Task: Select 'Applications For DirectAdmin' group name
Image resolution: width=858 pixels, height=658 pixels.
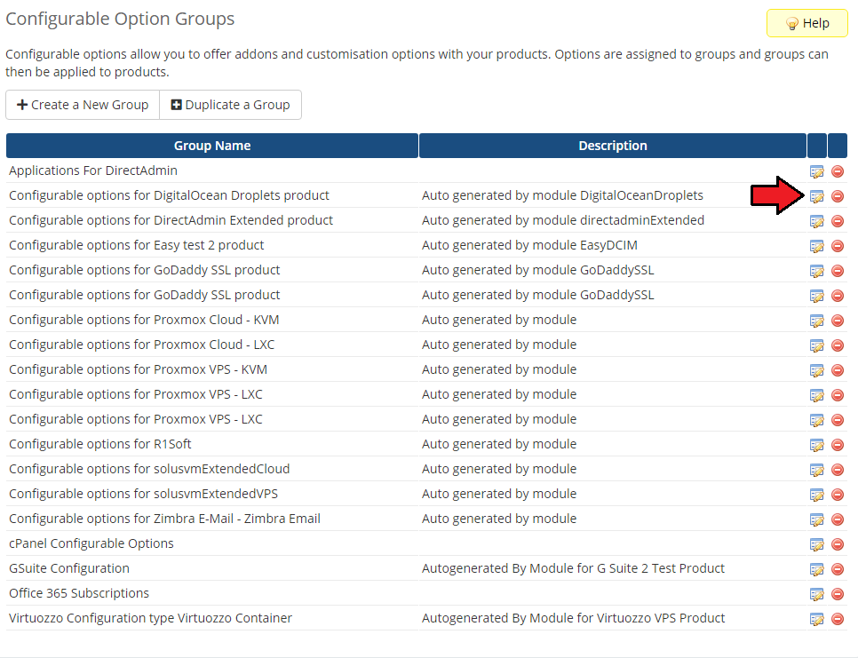Action: pos(93,170)
